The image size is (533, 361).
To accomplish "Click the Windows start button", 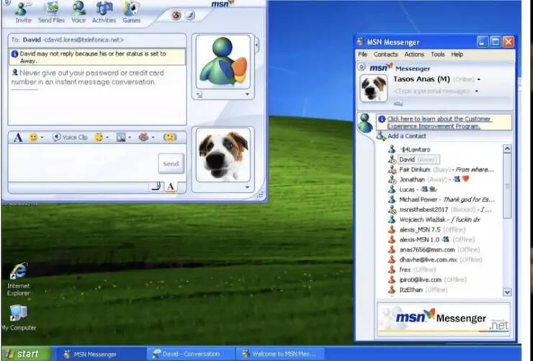I will coord(27,354).
